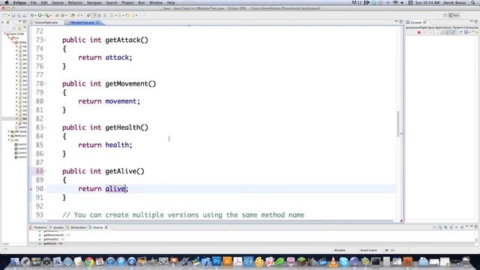Collapse the getAttack() method fold on line 73
Viewport: 480px width, 270px height.
point(45,40)
